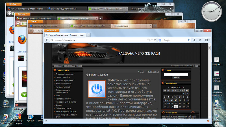
Task: Click the desktop clock gadget
Action: click(x=212, y=12)
